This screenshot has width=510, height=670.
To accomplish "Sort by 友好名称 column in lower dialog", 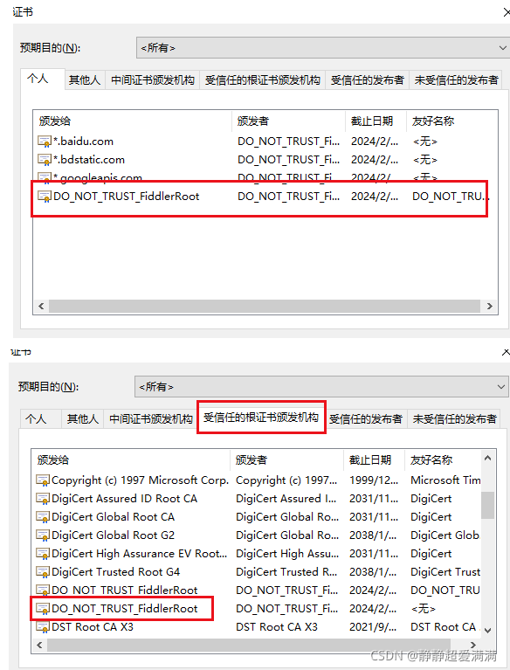I will 443,459.
